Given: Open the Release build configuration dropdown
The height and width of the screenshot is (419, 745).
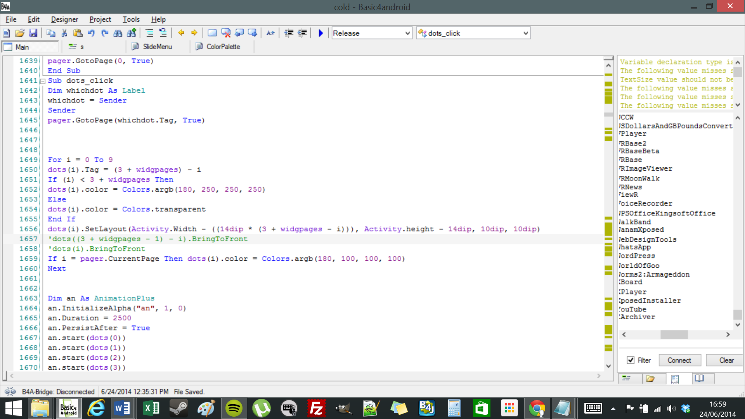Looking at the screenshot, I should coord(371,33).
